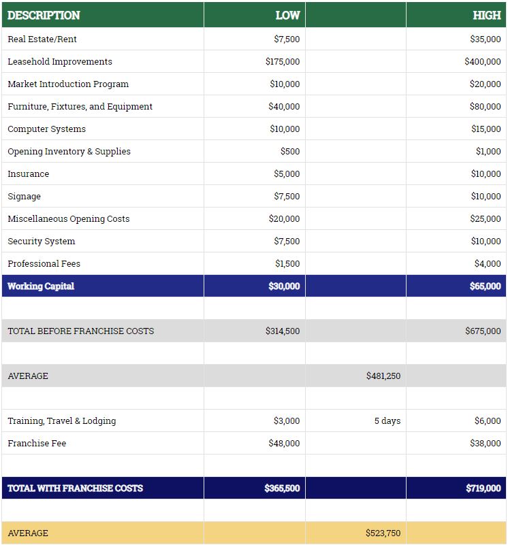Click the Leasehold Improvements high value $400,000
This screenshot has height=545, width=508.
point(482,62)
